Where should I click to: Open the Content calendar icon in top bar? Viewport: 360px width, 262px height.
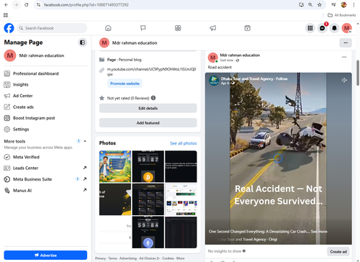248,28
